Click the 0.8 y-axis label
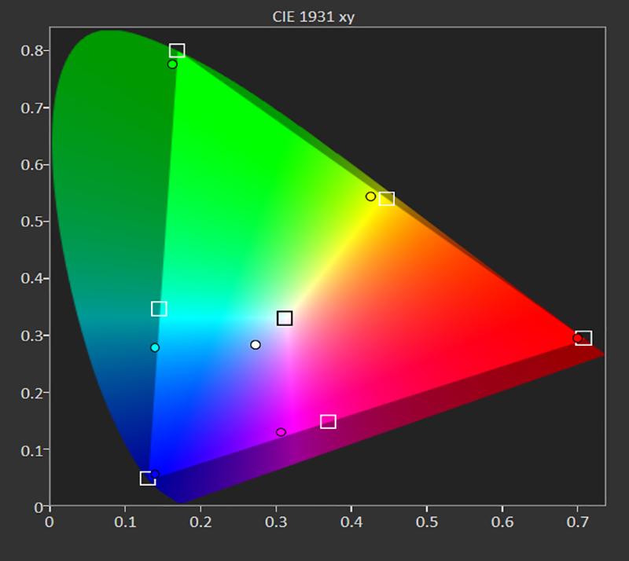Screen dimensions: 629x561 31,50
